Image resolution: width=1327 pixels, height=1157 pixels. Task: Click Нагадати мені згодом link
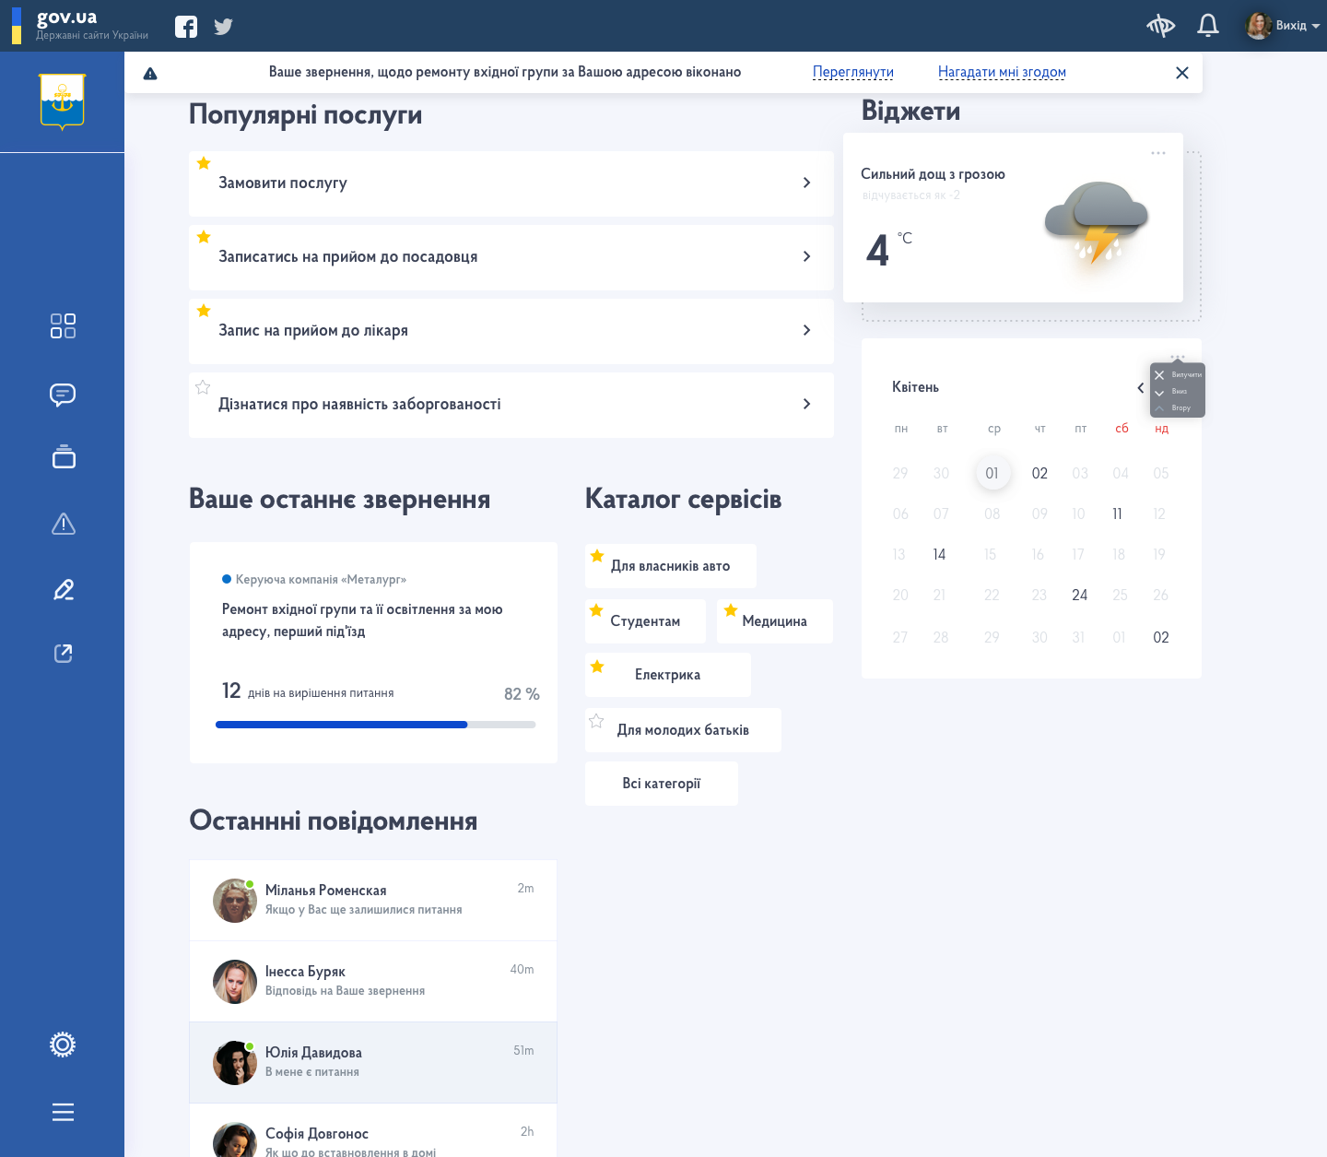(1002, 72)
